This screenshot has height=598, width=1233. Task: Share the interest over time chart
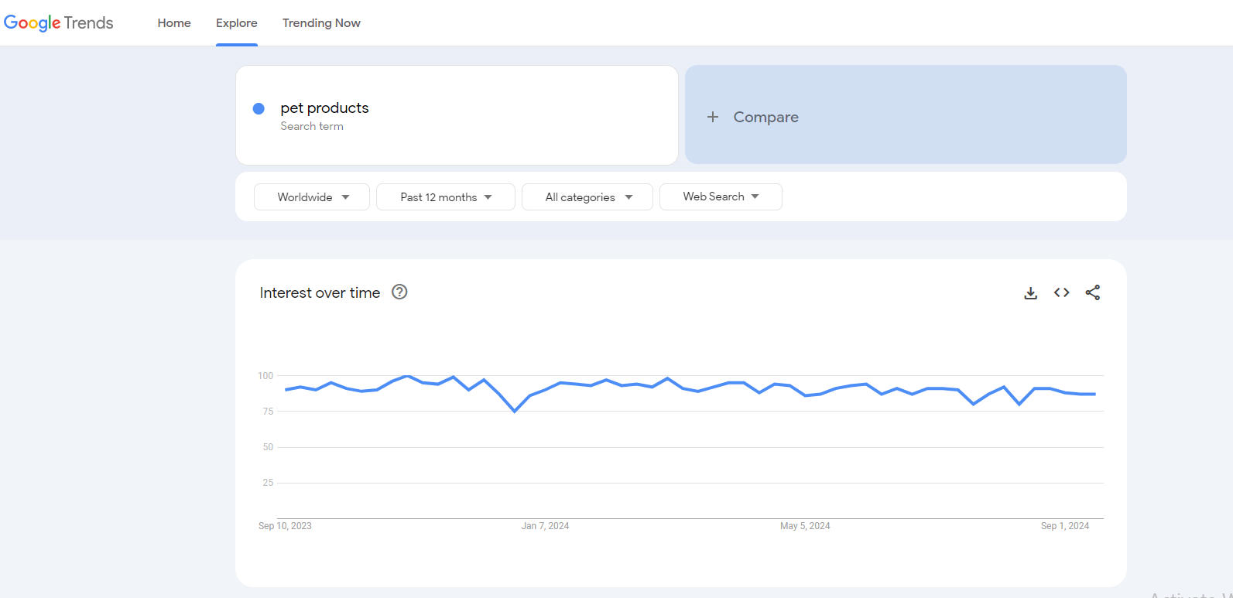[1092, 292]
